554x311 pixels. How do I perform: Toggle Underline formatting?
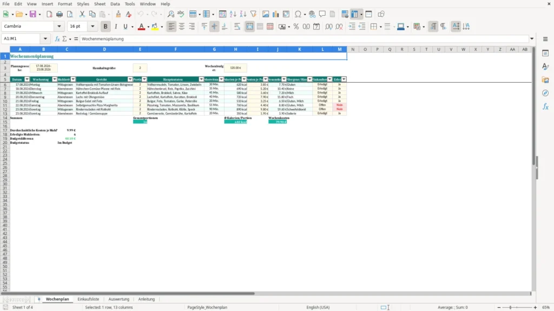tap(126, 26)
